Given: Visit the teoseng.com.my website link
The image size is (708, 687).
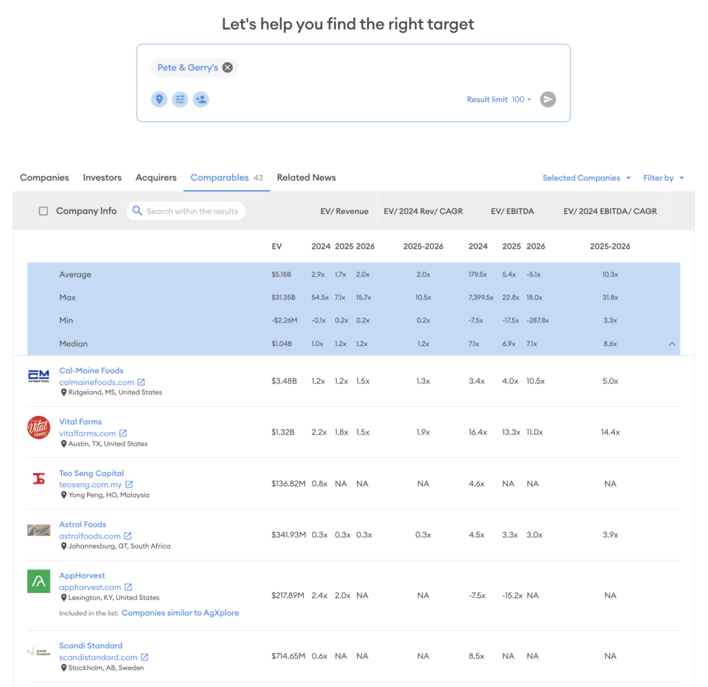Looking at the screenshot, I should pos(91,484).
